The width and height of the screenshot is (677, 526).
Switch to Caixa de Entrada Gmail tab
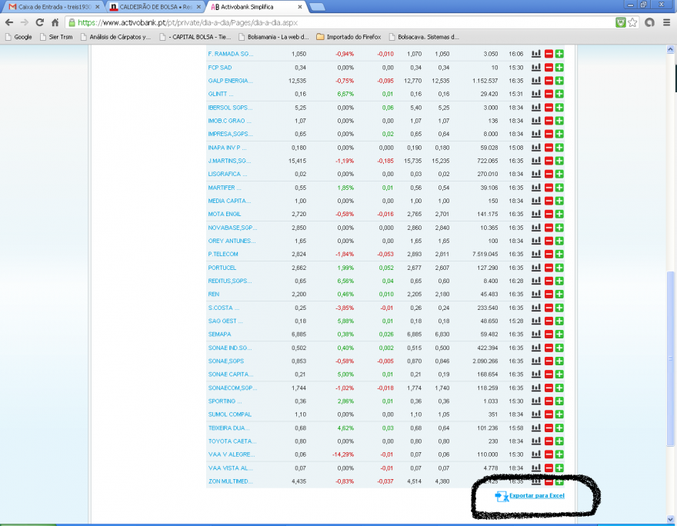tap(55, 7)
